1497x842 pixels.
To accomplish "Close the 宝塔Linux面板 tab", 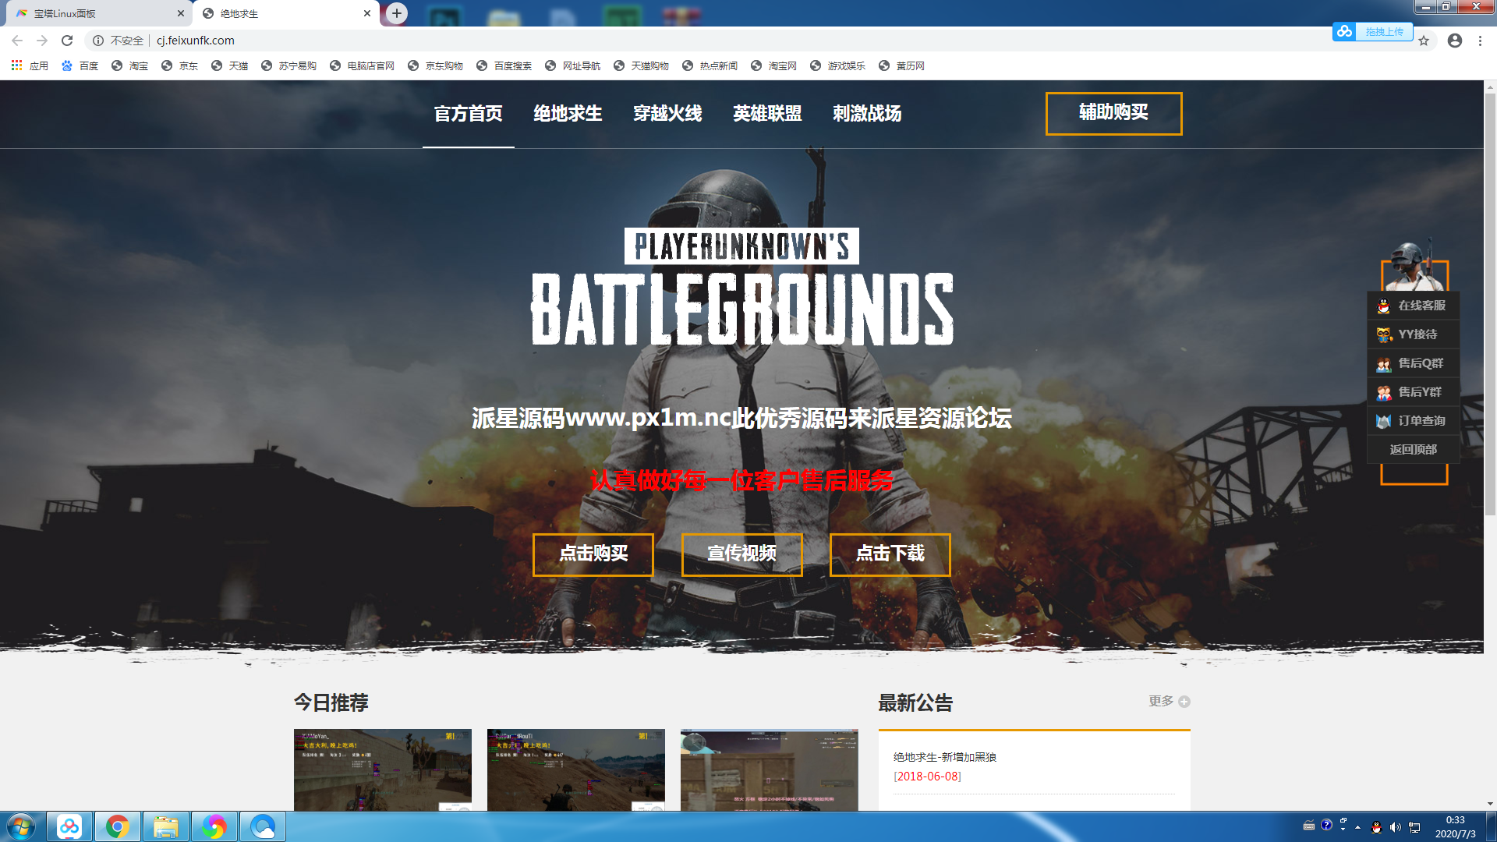I will coord(181,13).
